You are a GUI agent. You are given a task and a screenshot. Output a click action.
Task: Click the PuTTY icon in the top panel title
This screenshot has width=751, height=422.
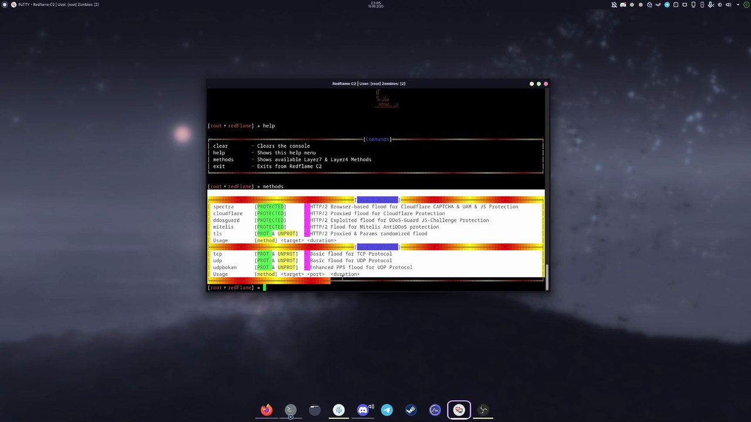pos(13,5)
